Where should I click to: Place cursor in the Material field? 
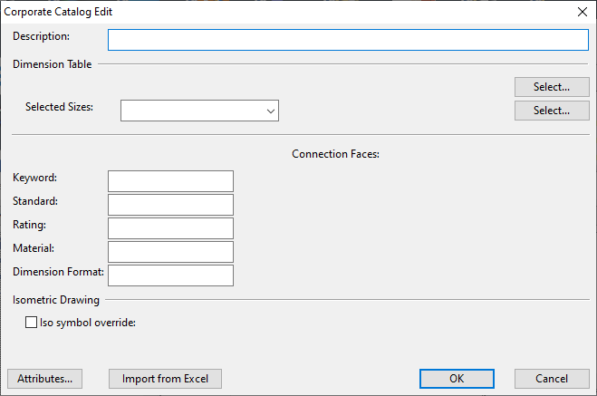(170, 252)
